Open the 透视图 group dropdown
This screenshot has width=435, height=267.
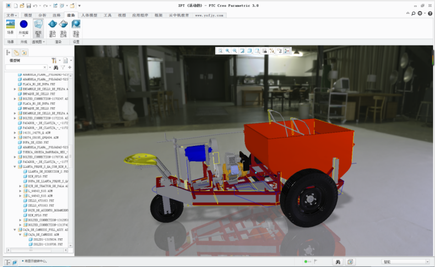39,42
